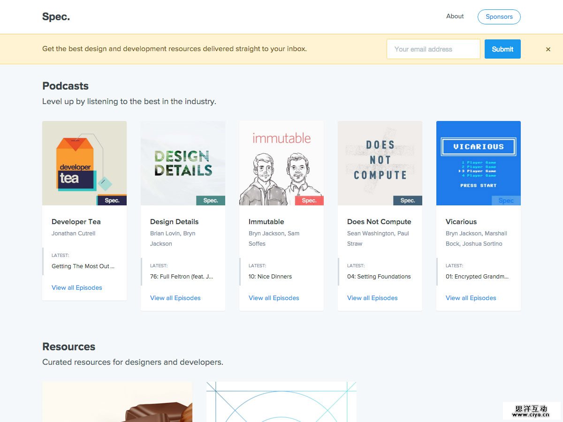
Task: Click host name Jonathan Cutrell
Action: click(x=74, y=234)
